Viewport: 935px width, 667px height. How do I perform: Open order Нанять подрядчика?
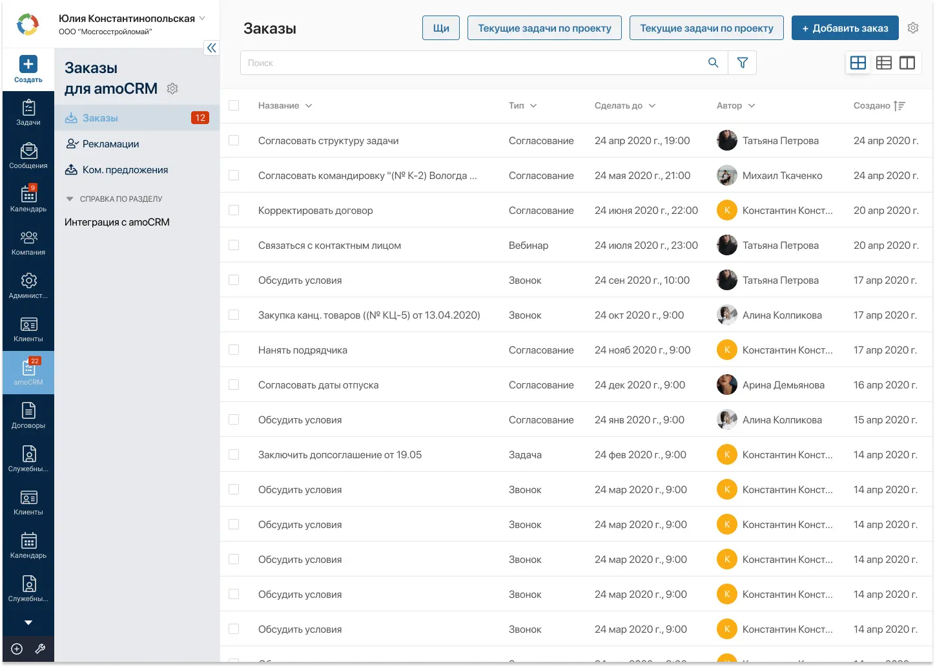(x=303, y=350)
